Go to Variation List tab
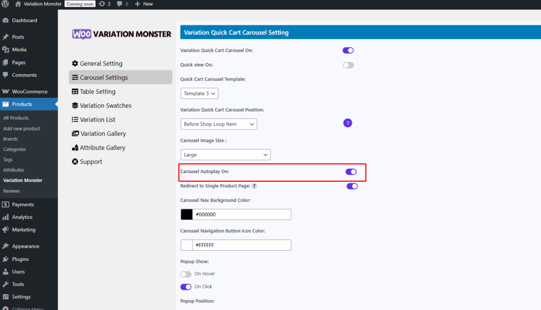Image resolution: width=541 pixels, height=310 pixels. coord(120,120)
